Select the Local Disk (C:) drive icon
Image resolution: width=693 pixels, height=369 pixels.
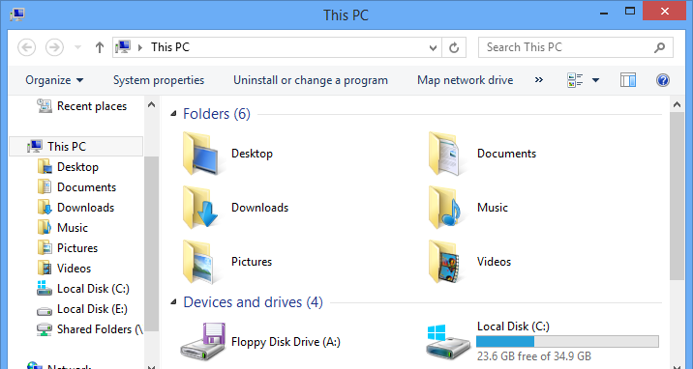click(448, 343)
